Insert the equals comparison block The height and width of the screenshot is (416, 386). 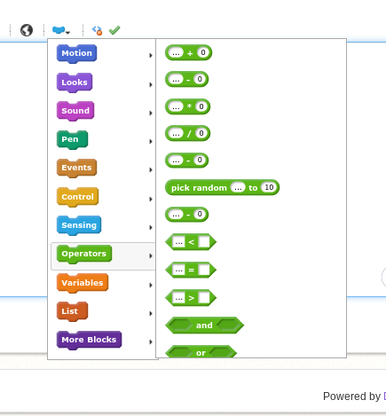tap(191, 270)
